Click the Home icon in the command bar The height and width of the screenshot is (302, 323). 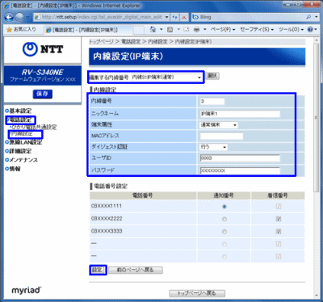point(153,29)
